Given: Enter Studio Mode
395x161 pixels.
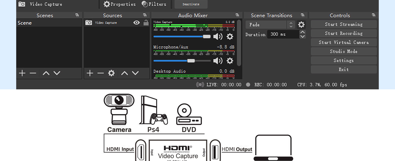Looking at the screenshot, I should [x=343, y=51].
